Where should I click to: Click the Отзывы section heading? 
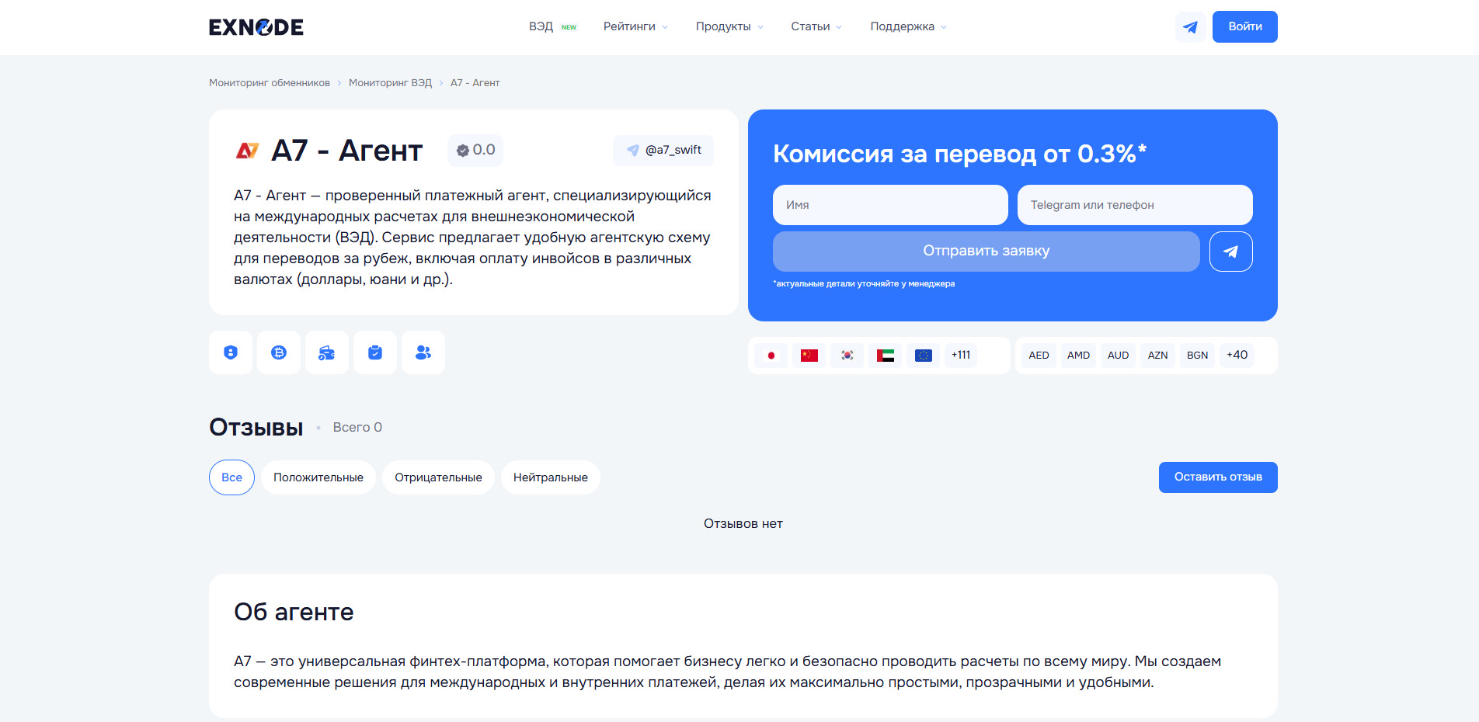pos(256,428)
